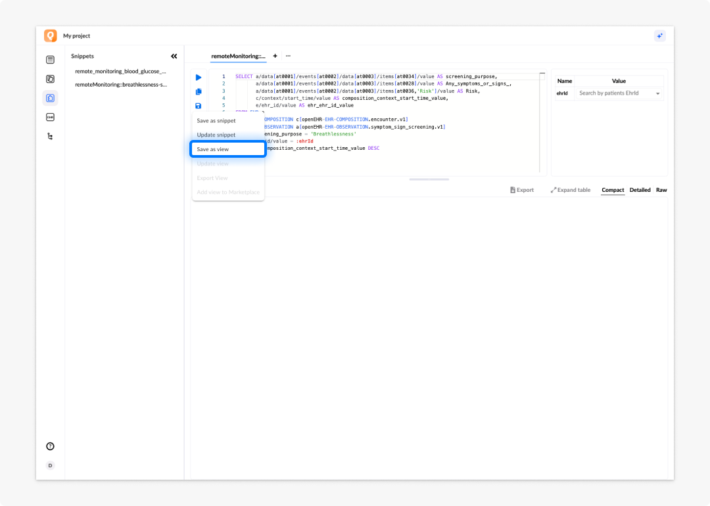Image resolution: width=710 pixels, height=506 pixels.
Task: Switch to the remoteMonitoring query tab
Action: pyautogui.click(x=238, y=56)
